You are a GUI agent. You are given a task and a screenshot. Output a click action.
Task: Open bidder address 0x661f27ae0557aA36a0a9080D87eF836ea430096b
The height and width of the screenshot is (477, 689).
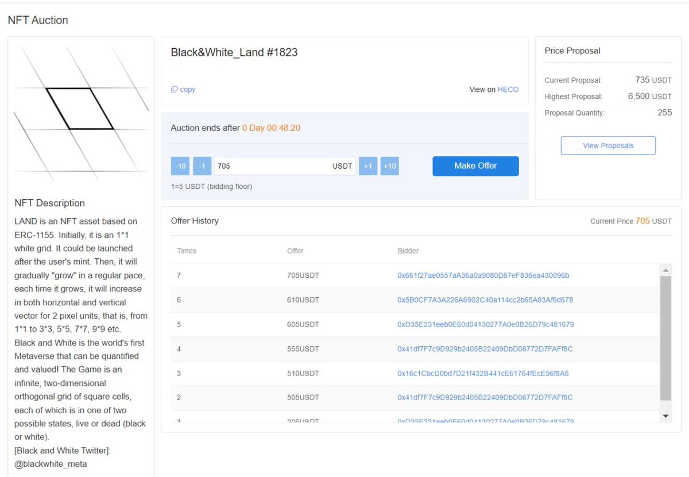[483, 276]
